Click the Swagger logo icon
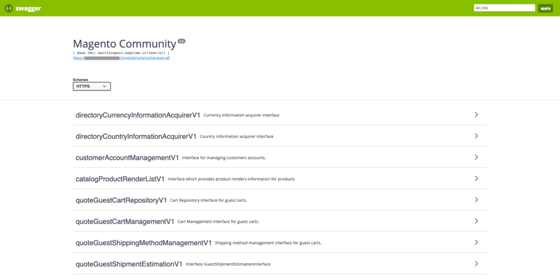 9,8
